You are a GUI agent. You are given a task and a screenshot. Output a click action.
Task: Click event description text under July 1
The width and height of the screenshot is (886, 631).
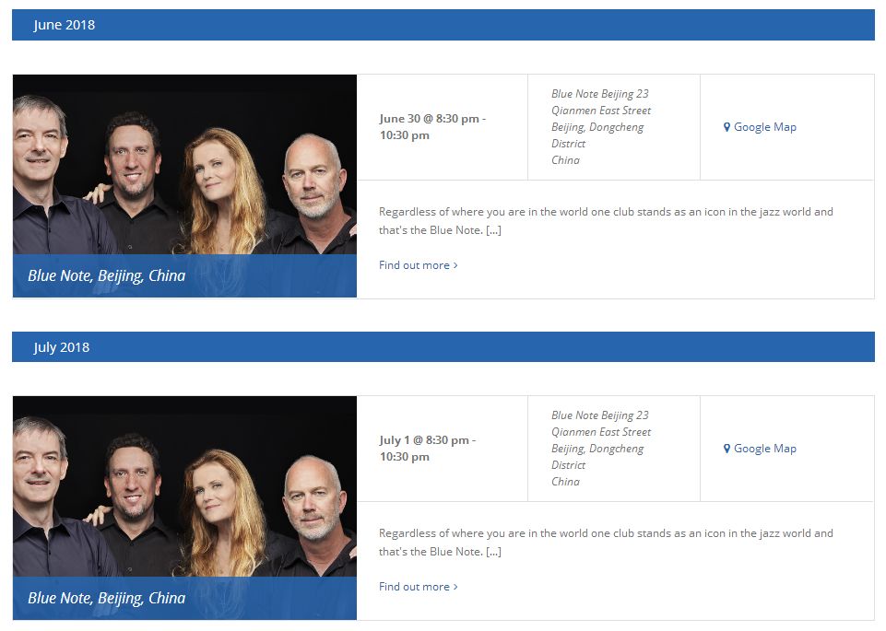tap(606, 543)
